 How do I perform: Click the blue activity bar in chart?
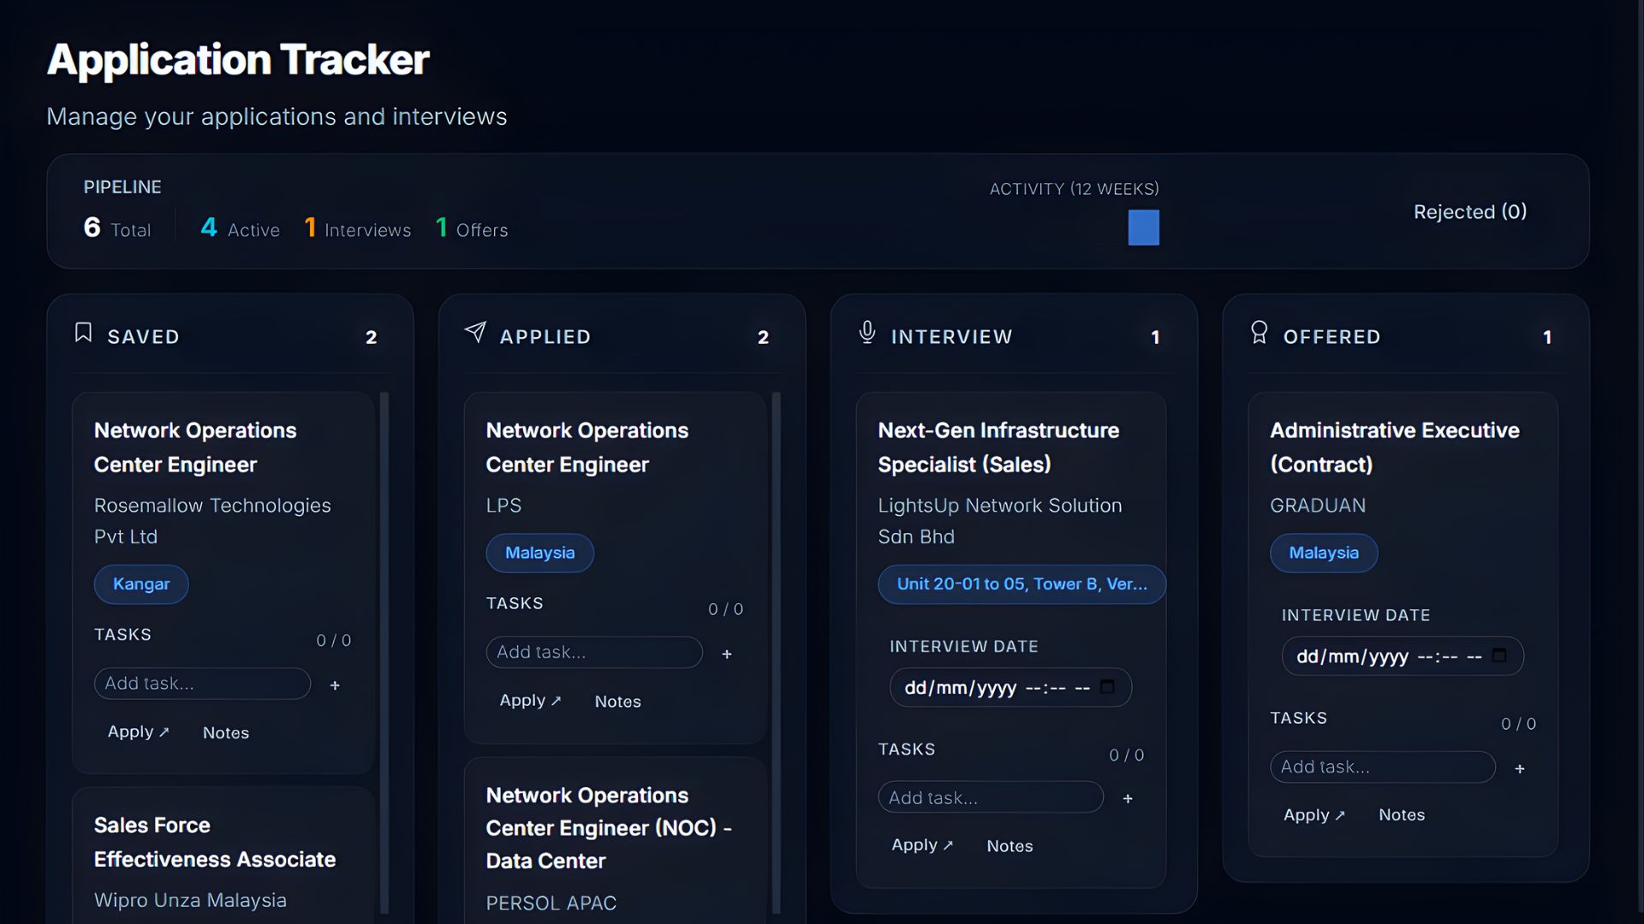click(x=1143, y=228)
